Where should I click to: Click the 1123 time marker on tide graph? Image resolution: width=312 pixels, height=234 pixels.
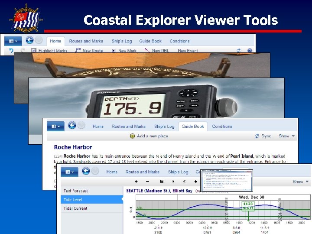point(248,206)
